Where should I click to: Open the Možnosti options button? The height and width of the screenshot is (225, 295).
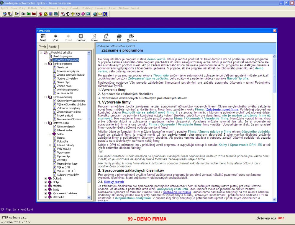tap(132, 38)
